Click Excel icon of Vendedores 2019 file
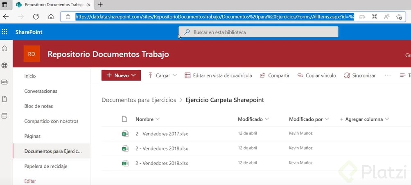 tap(125, 163)
